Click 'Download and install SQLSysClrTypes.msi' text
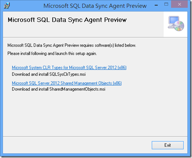Image resolution: width=192 pixels, height=158 pixels. 49,74
